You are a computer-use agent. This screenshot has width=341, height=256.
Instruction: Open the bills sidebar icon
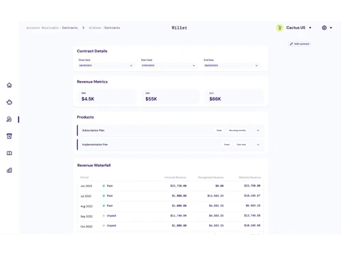[10, 136]
